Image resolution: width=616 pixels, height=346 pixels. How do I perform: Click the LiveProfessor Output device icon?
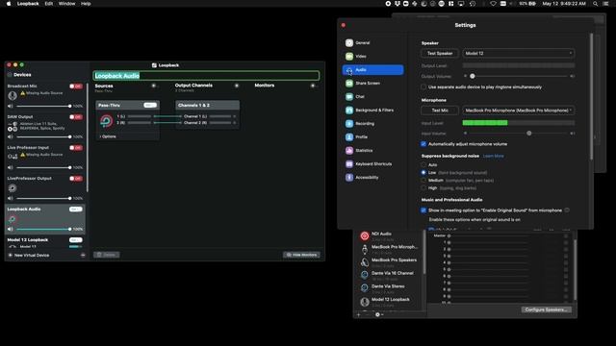13,188
